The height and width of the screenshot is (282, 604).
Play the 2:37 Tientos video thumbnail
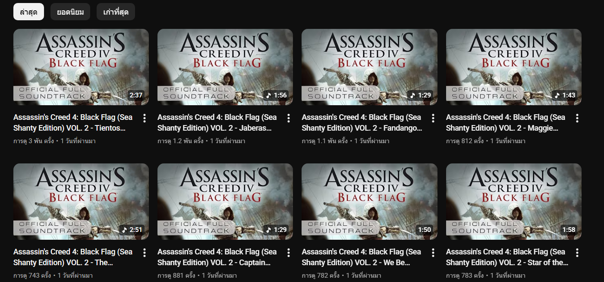(x=81, y=67)
